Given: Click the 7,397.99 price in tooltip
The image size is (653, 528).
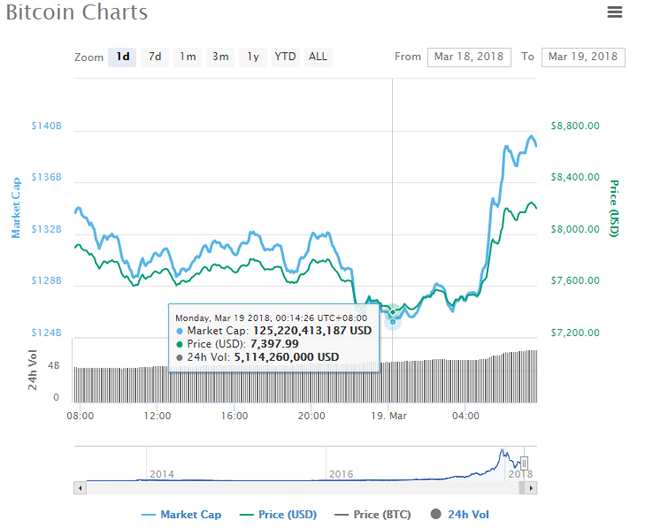Looking at the screenshot, I should tap(274, 344).
